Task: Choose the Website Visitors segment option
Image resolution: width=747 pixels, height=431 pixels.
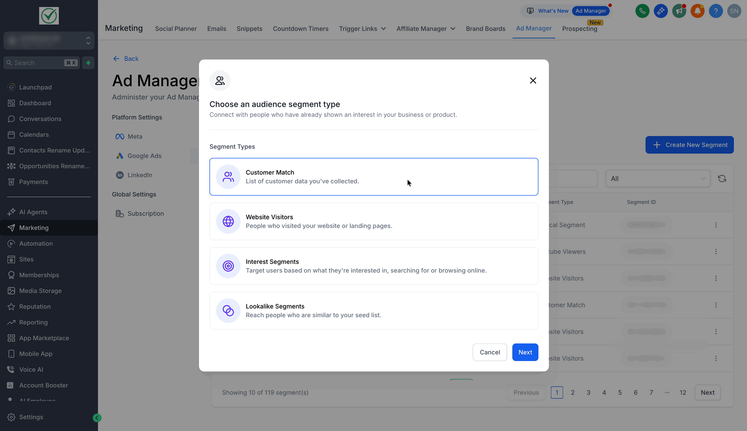Action: (373, 221)
